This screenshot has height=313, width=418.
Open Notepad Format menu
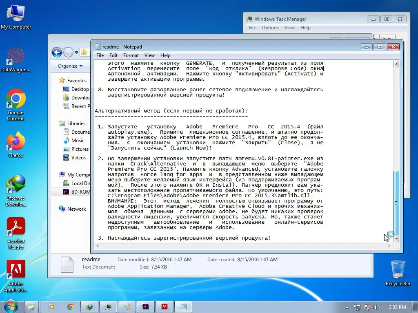[x=131, y=55]
